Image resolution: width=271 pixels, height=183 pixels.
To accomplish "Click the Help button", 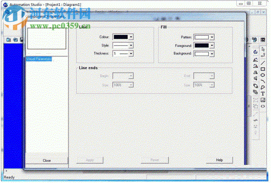I will (220, 160).
